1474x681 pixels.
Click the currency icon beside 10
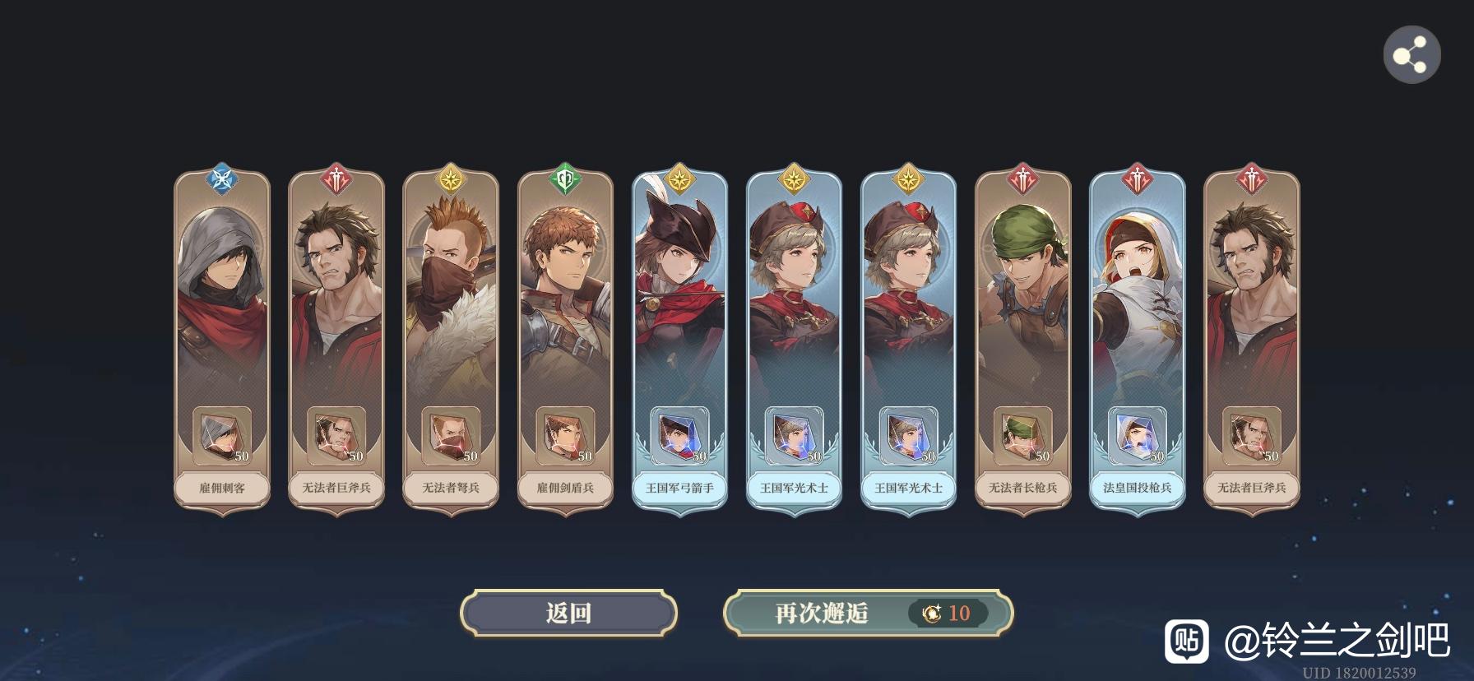(931, 613)
